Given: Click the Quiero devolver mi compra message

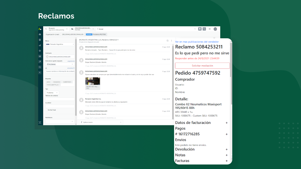Looking at the screenshot, I should tap(120, 74).
